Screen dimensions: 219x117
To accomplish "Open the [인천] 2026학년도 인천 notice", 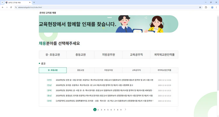I will [x=105, y=80].
